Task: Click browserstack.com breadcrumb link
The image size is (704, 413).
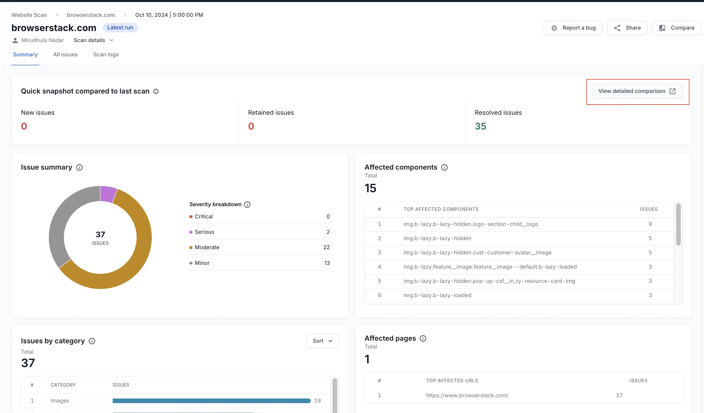Action: [91, 15]
